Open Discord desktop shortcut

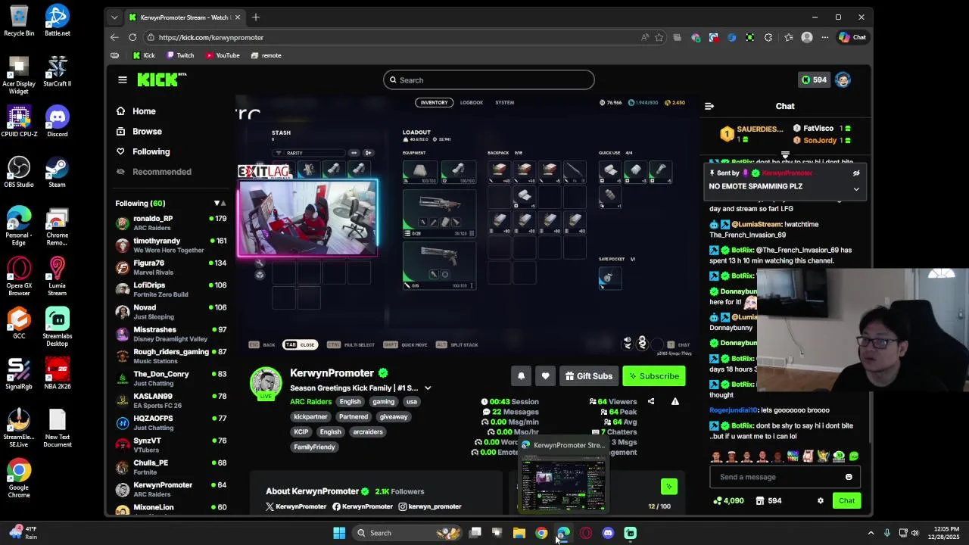point(57,122)
